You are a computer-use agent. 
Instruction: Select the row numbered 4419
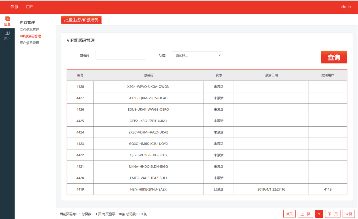coord(80,189)
